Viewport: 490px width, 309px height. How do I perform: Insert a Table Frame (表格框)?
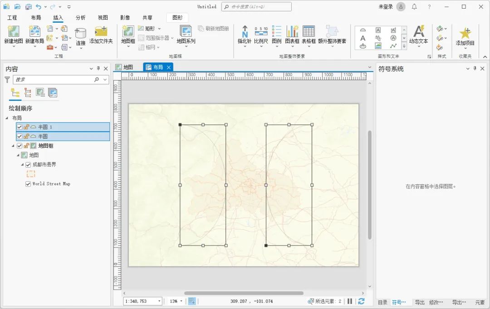point(309,31)
